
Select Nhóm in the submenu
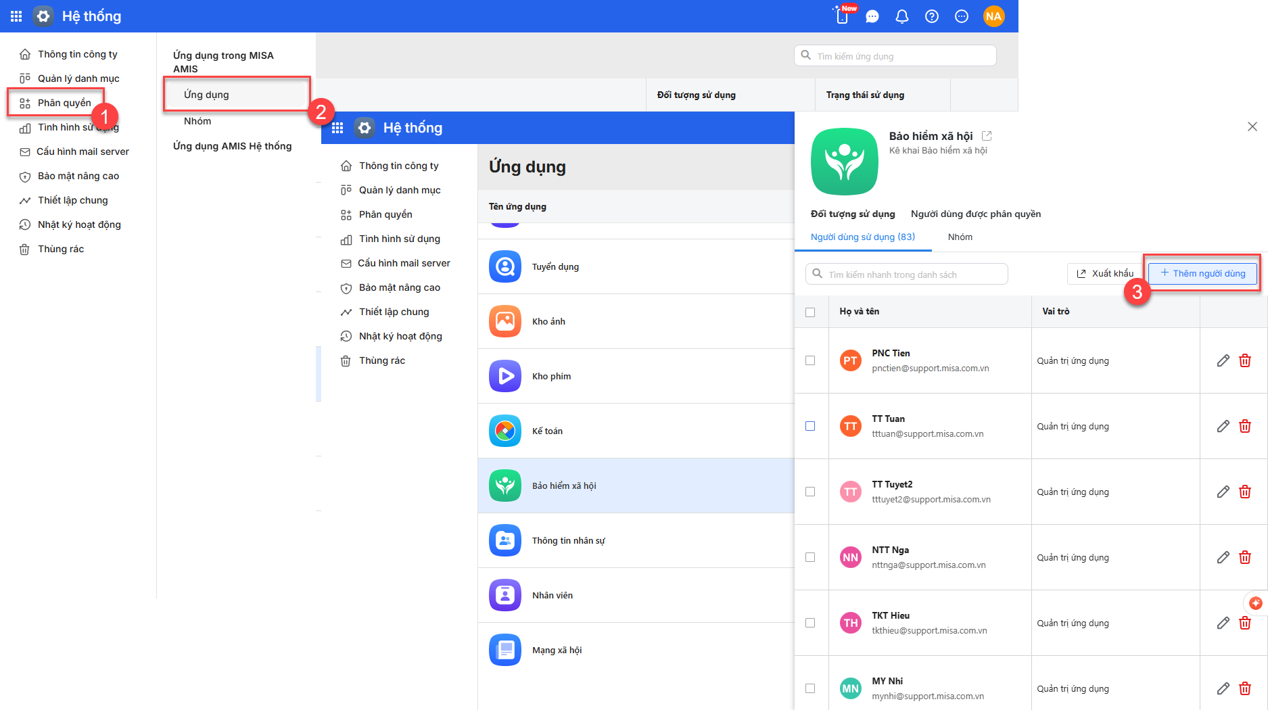197,121
